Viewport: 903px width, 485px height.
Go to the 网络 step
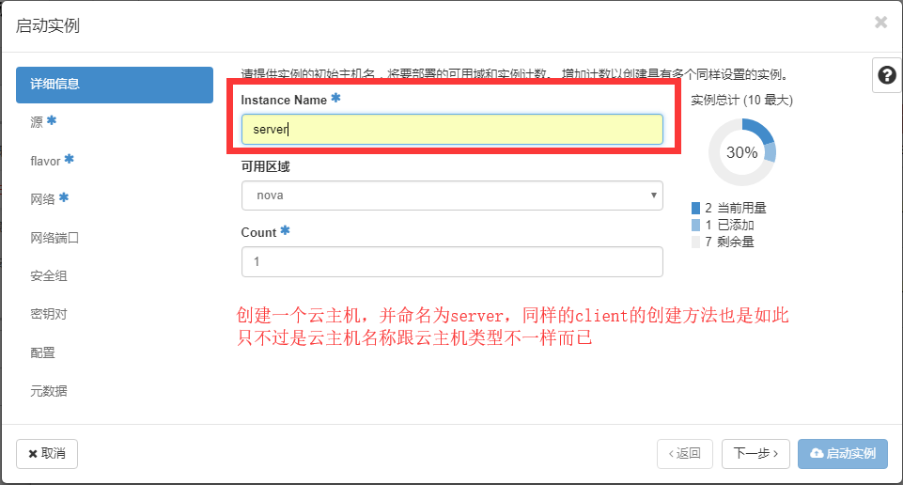click(x=44, y=199)
